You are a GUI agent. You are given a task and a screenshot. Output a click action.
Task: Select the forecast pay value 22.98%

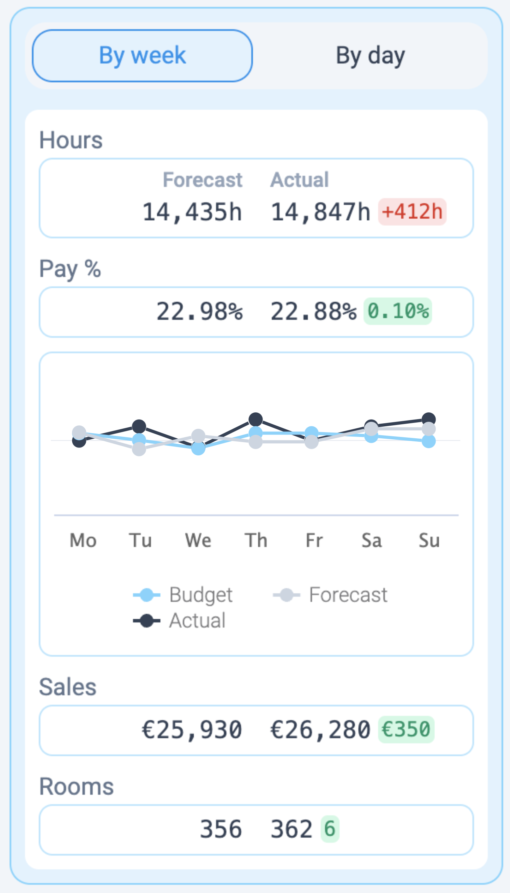pos(199,311)
